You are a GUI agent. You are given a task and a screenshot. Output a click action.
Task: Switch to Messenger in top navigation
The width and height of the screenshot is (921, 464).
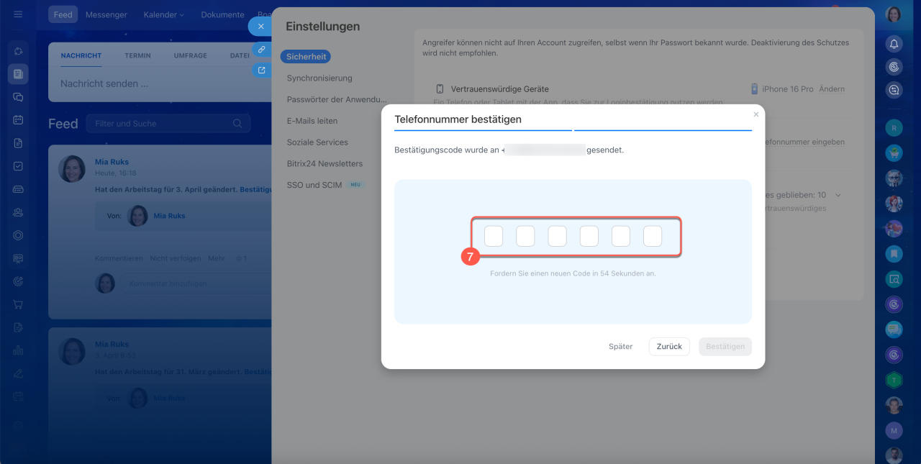click(106, 14)
